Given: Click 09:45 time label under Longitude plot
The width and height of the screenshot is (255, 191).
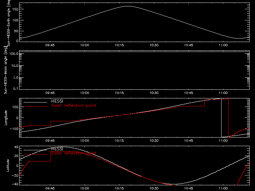Looking at the screenshot, I should click(50, 140).
